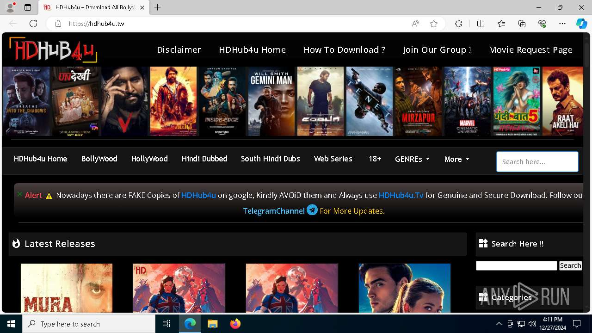View site information lock icon
592x333 pixels.
tap(58, 24)
